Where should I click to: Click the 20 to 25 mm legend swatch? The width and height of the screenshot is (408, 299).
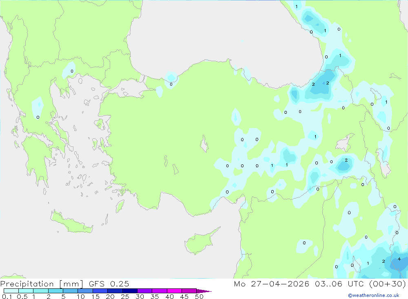point(115,291)
